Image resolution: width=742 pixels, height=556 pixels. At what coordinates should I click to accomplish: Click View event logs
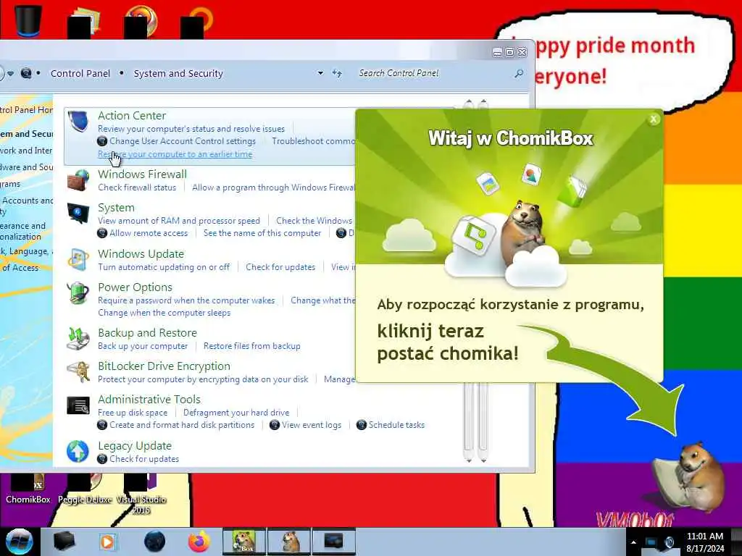point(312,425)
